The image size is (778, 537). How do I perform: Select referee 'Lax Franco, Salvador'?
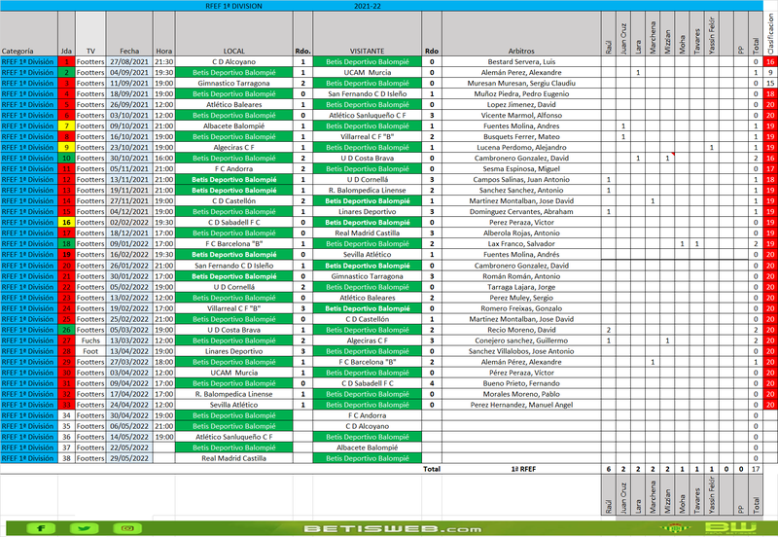(x=521, y=243)
